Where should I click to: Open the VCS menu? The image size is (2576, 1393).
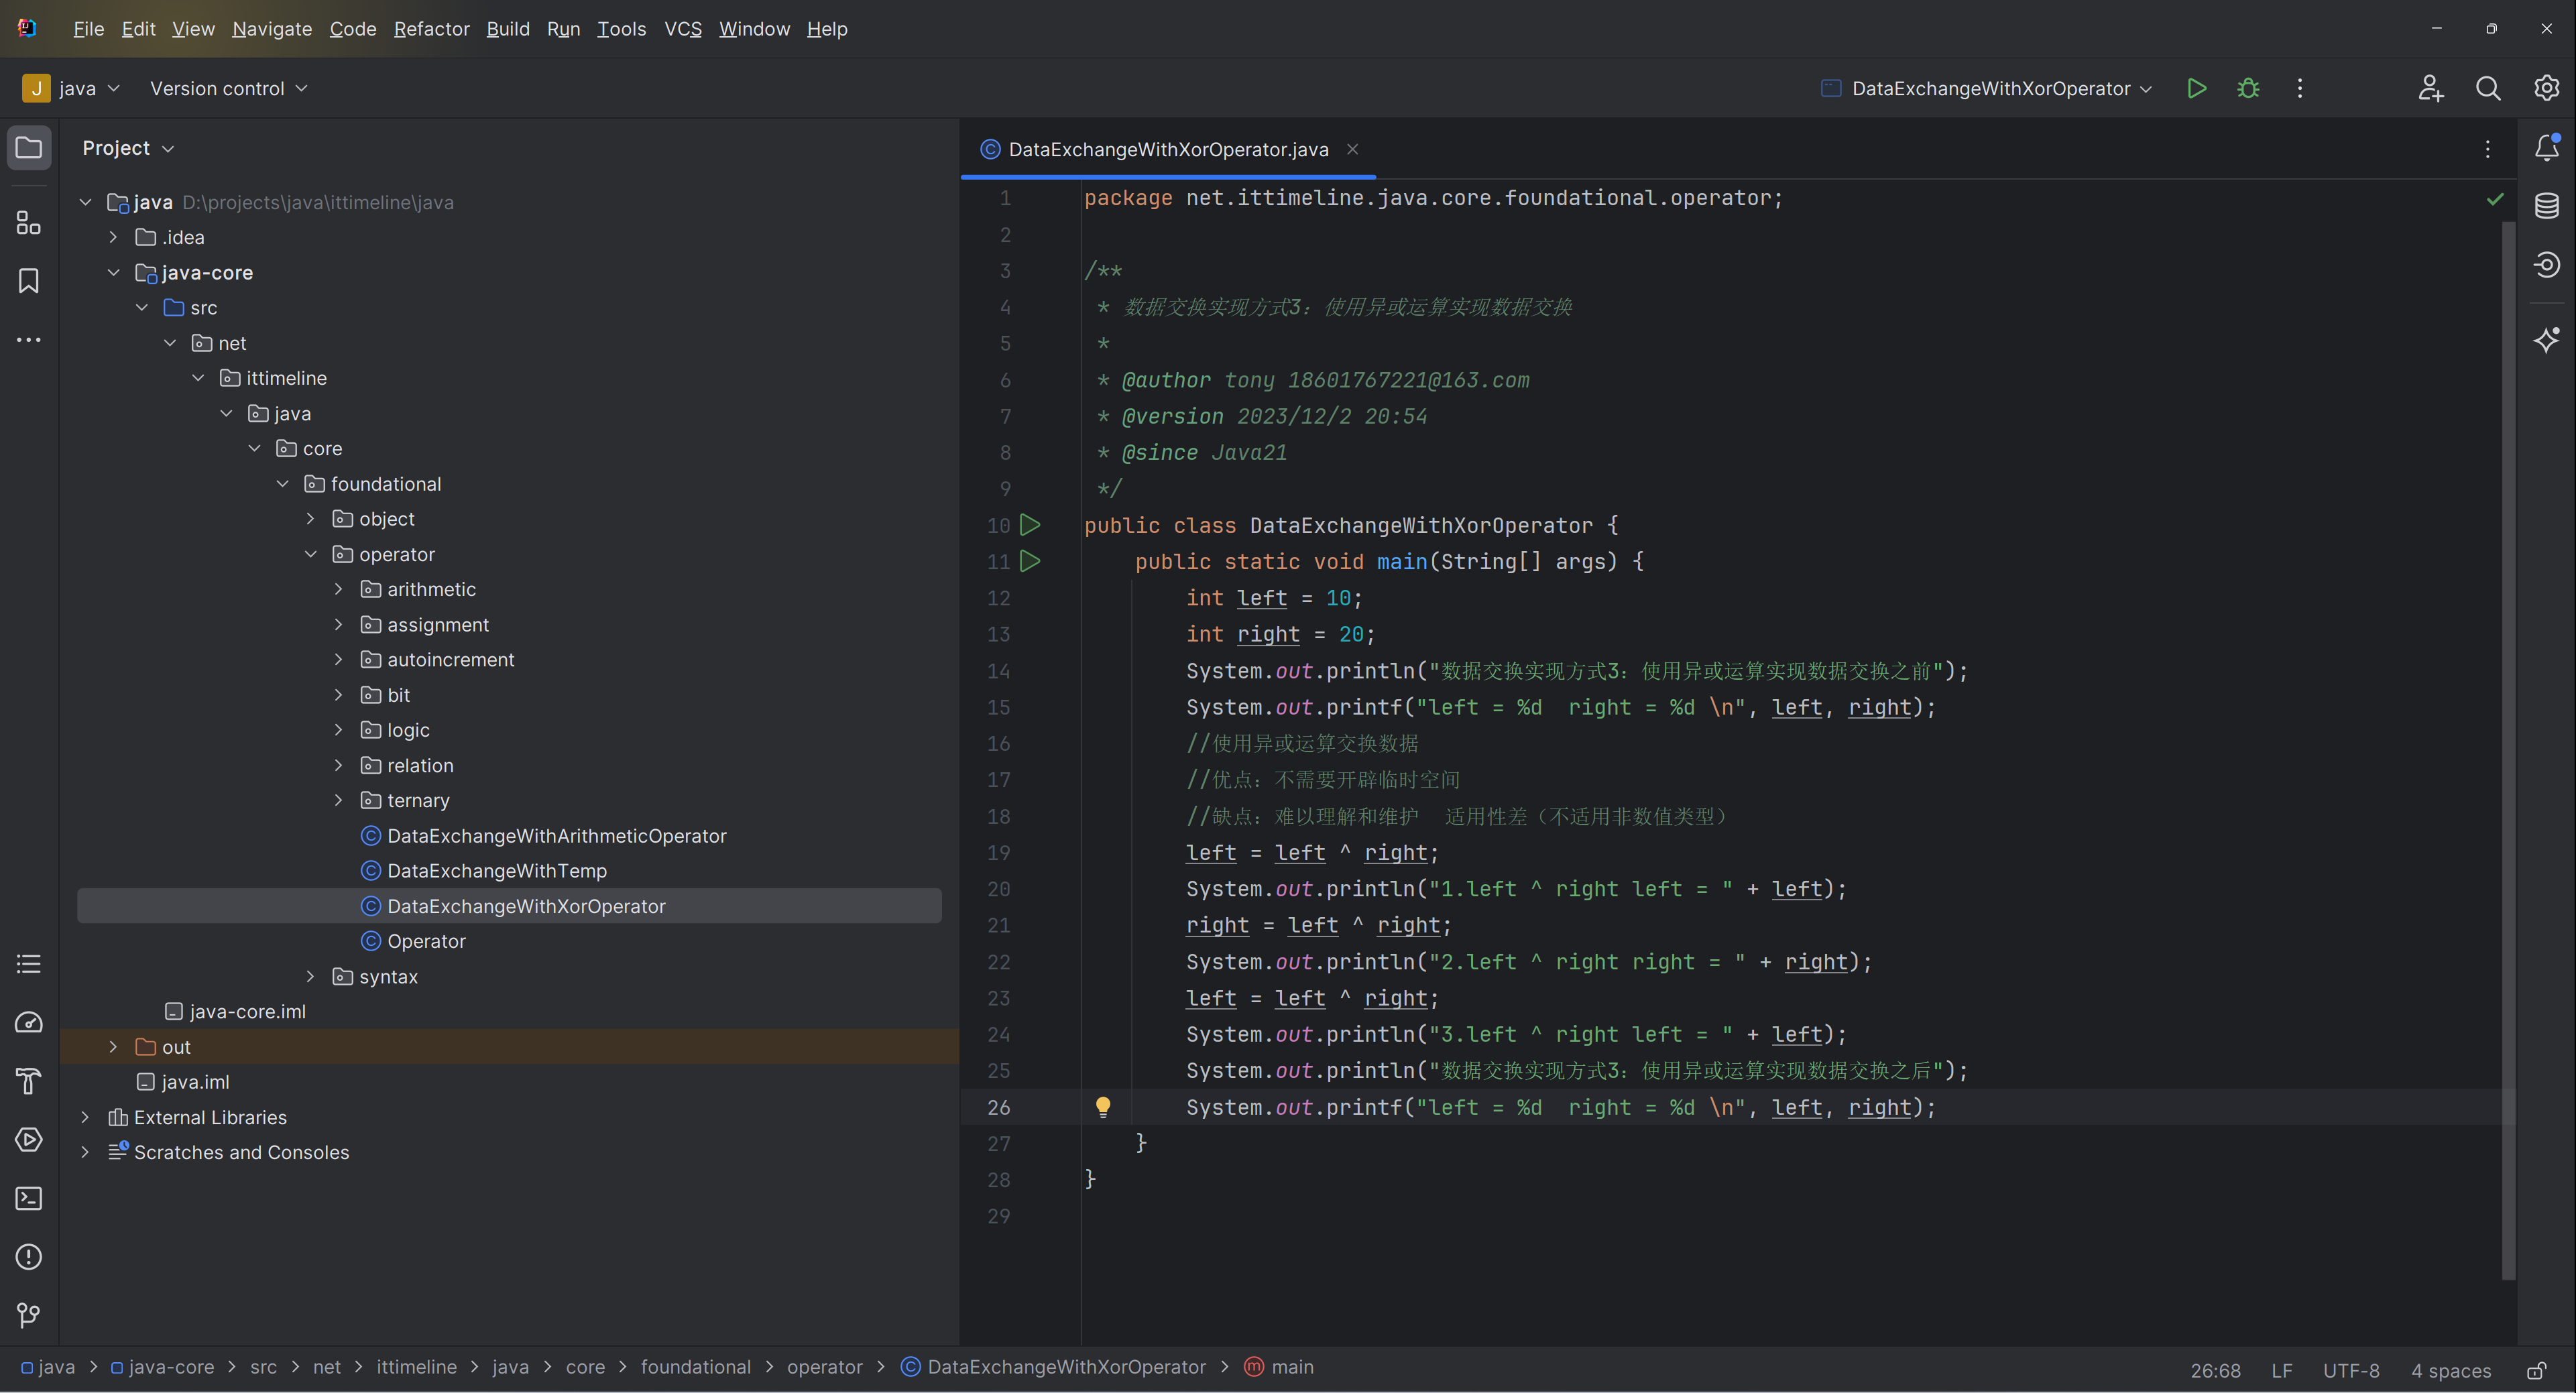click(683, 29)
